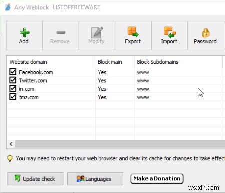Click www subdomain in tmz.com row

pyautogui.click(x=143, y=98)
